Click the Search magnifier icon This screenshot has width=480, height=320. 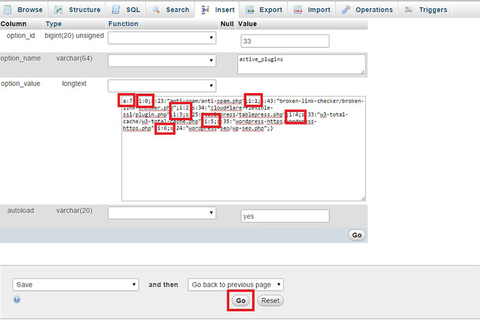tap(156, 10)
